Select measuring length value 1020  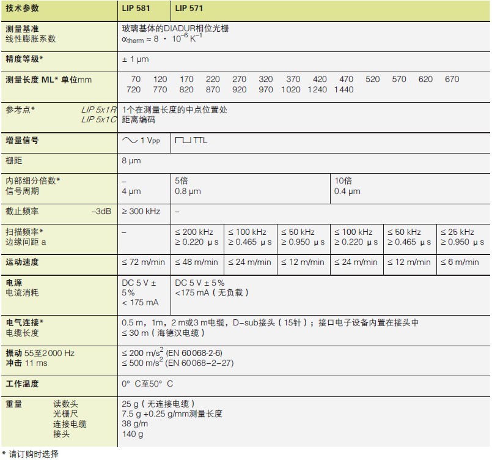pos(291,89)
